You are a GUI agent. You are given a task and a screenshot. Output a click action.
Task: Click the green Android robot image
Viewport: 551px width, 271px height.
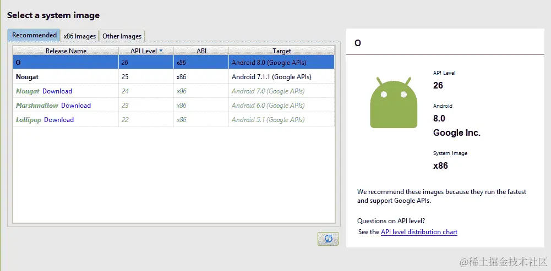(x=394, y=102)
